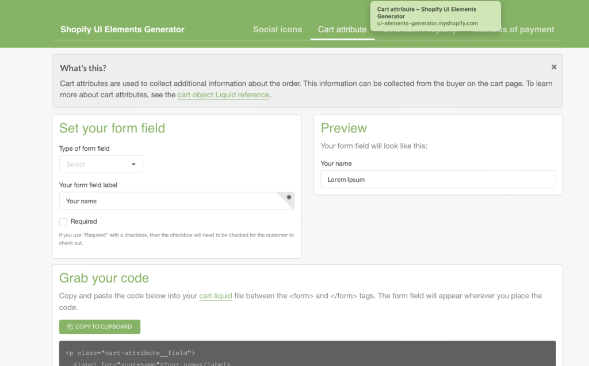Image resolution: width=589 pixels, height=366 pixels.
Task: Follow the cart.liquid link
Action: pyautogui.click(x=216, y=296)
